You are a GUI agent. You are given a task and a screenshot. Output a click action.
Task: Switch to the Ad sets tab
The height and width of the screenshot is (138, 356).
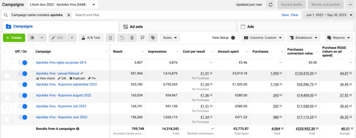[x=178, y=27]
